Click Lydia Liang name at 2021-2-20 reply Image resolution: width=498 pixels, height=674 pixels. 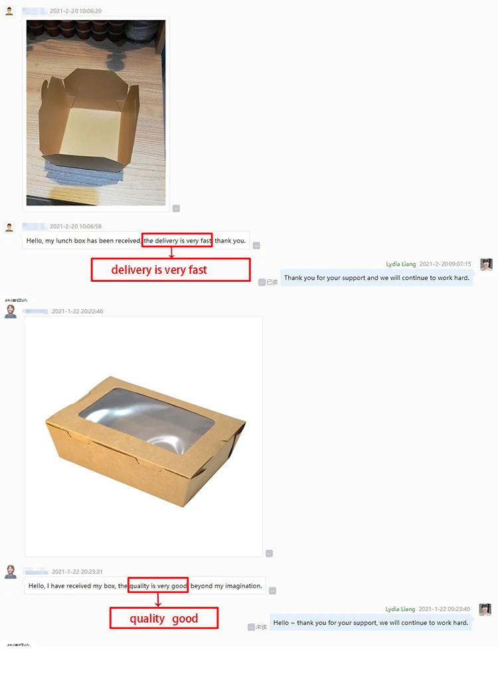[401, 264]
